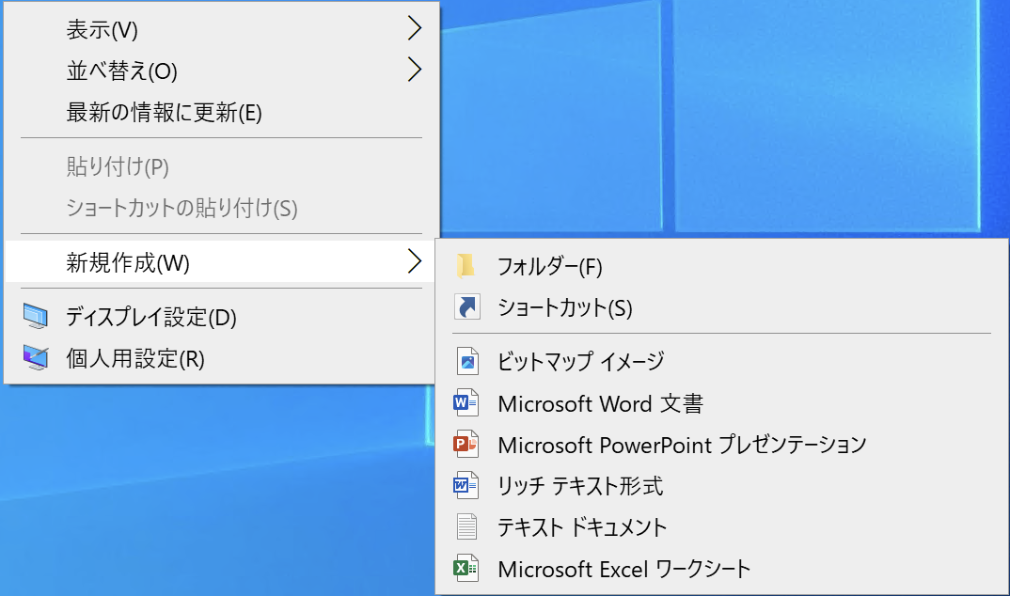Click the arrow beside 新規作成(W)

tap(414, 262)
